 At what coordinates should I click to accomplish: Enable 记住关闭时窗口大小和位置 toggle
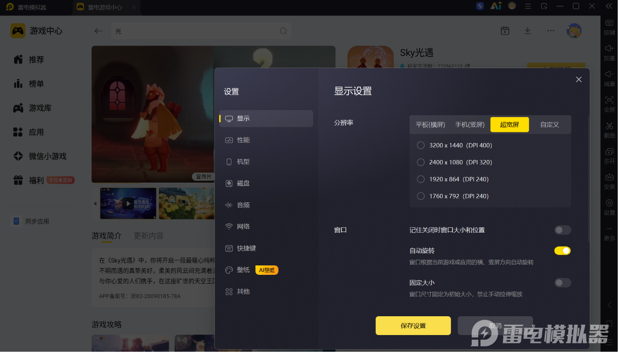(x=563, y=230)
